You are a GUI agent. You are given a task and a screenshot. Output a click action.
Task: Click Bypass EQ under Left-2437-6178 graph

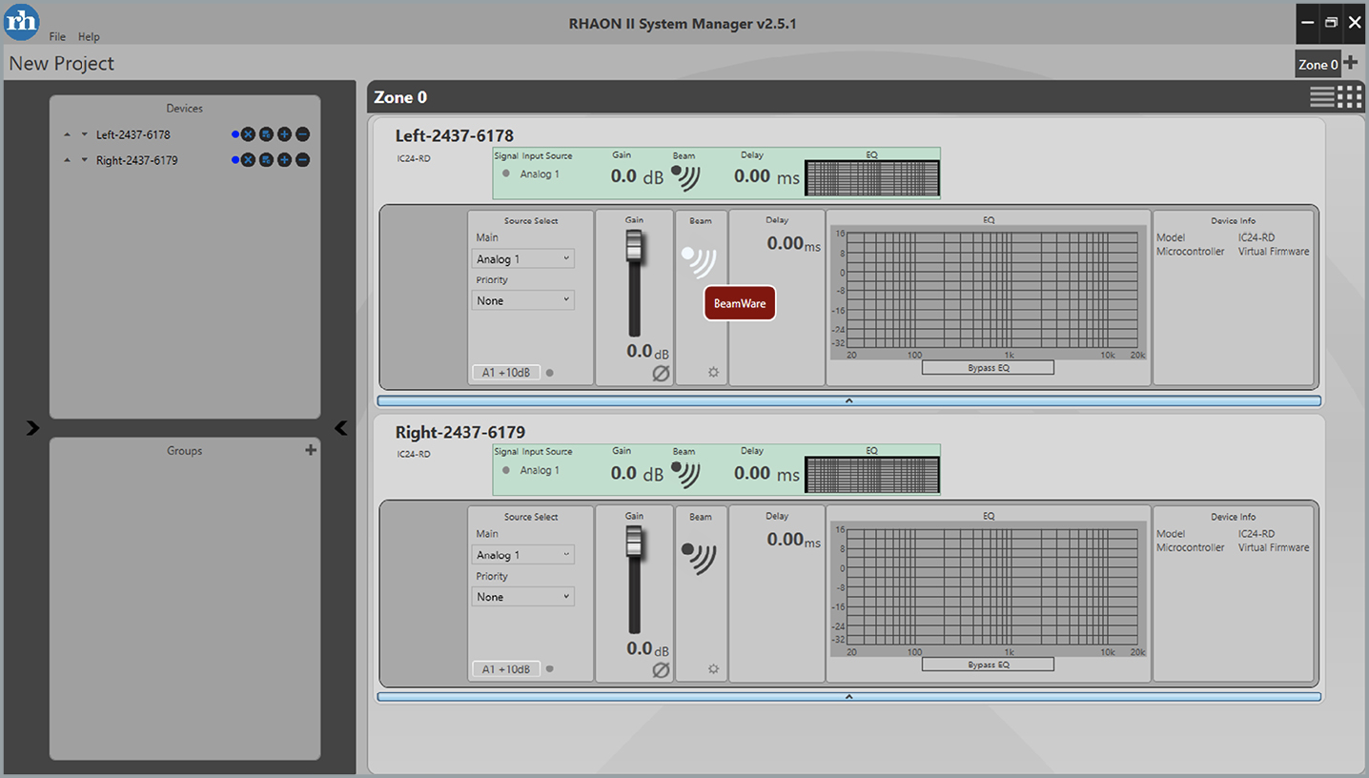988,368
